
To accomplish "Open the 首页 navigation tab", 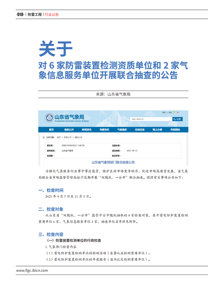I will [x=51, y=129].
